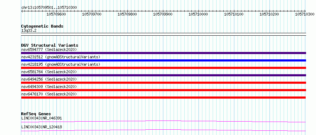Select the 13q33.2 band label
Image resolution: width=316 pixels, height=135 pixels.
[29, 31]
